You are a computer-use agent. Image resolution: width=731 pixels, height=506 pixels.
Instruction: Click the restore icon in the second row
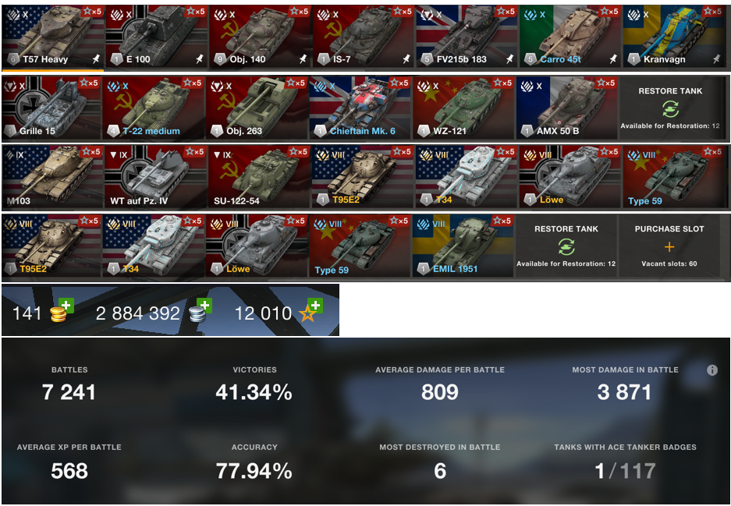670,109
